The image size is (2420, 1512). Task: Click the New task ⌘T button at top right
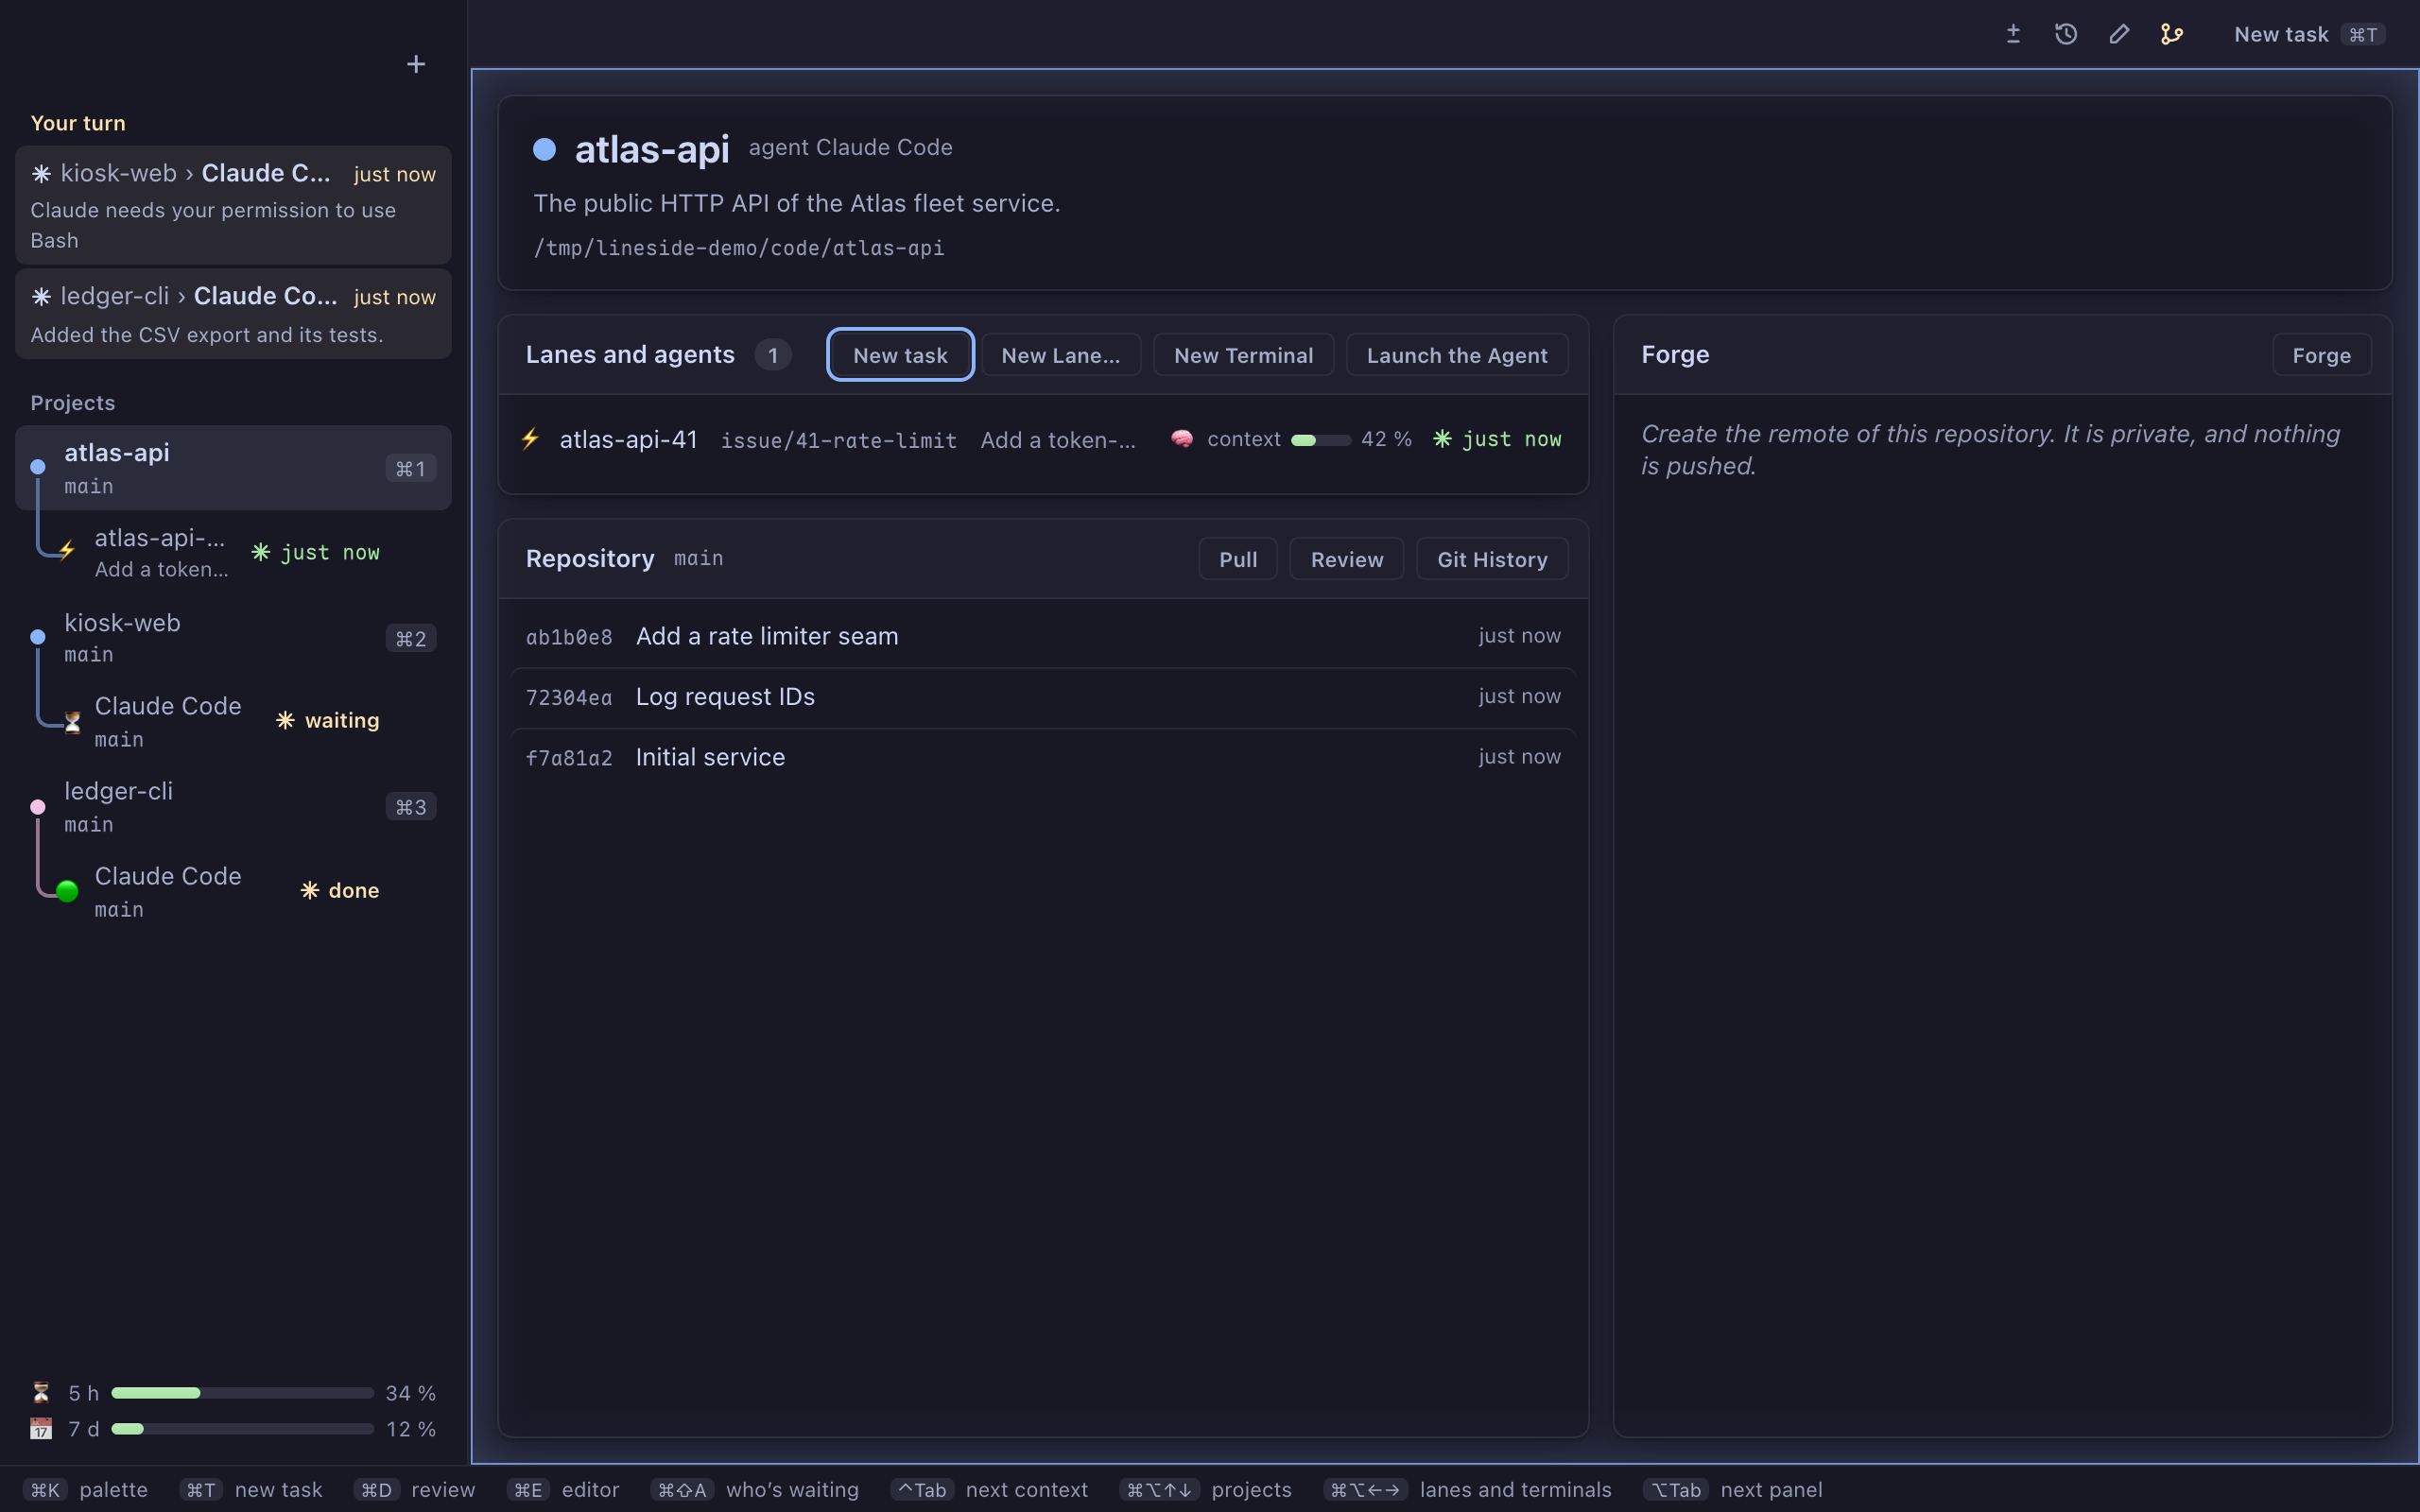pos(2309,34)
